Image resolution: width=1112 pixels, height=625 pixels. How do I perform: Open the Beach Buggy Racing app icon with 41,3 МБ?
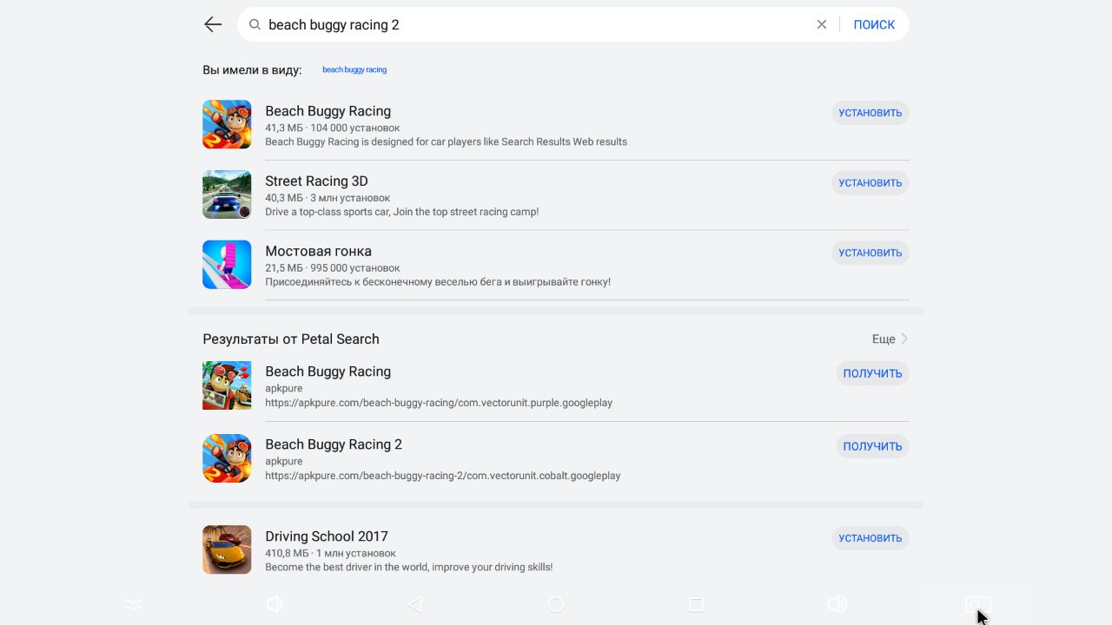coord(227,124)
